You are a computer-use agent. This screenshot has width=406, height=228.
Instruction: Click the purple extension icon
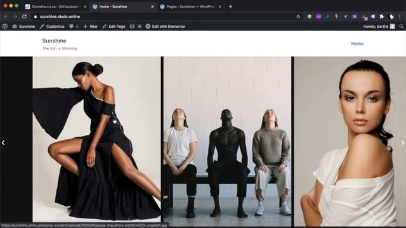(x=318, y=16)
